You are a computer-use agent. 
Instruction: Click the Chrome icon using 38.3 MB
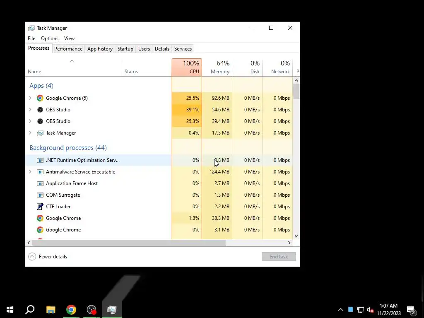(40, 218)
